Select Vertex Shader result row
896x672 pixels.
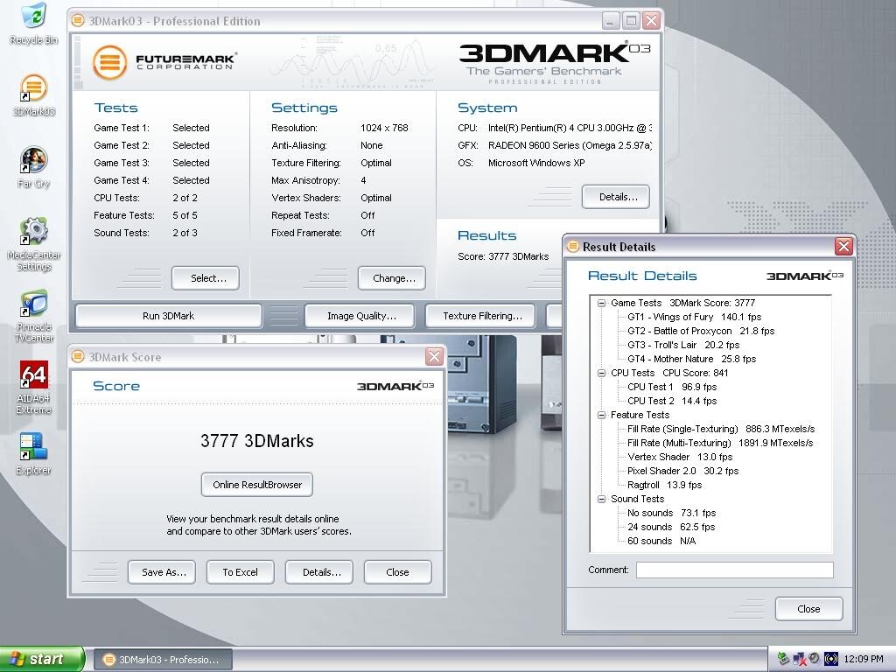click(x=680, y=457)
